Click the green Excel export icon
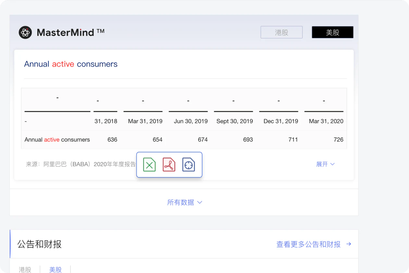 [x=149, y=164]
